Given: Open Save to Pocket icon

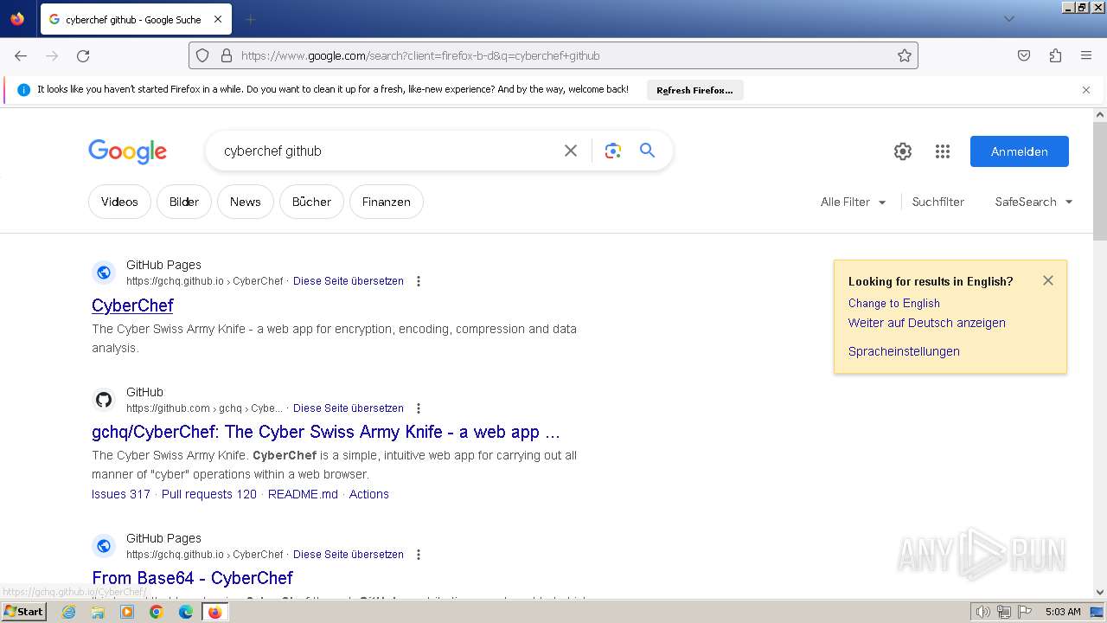Looking at the screenshot, I should click(1024, 55).
